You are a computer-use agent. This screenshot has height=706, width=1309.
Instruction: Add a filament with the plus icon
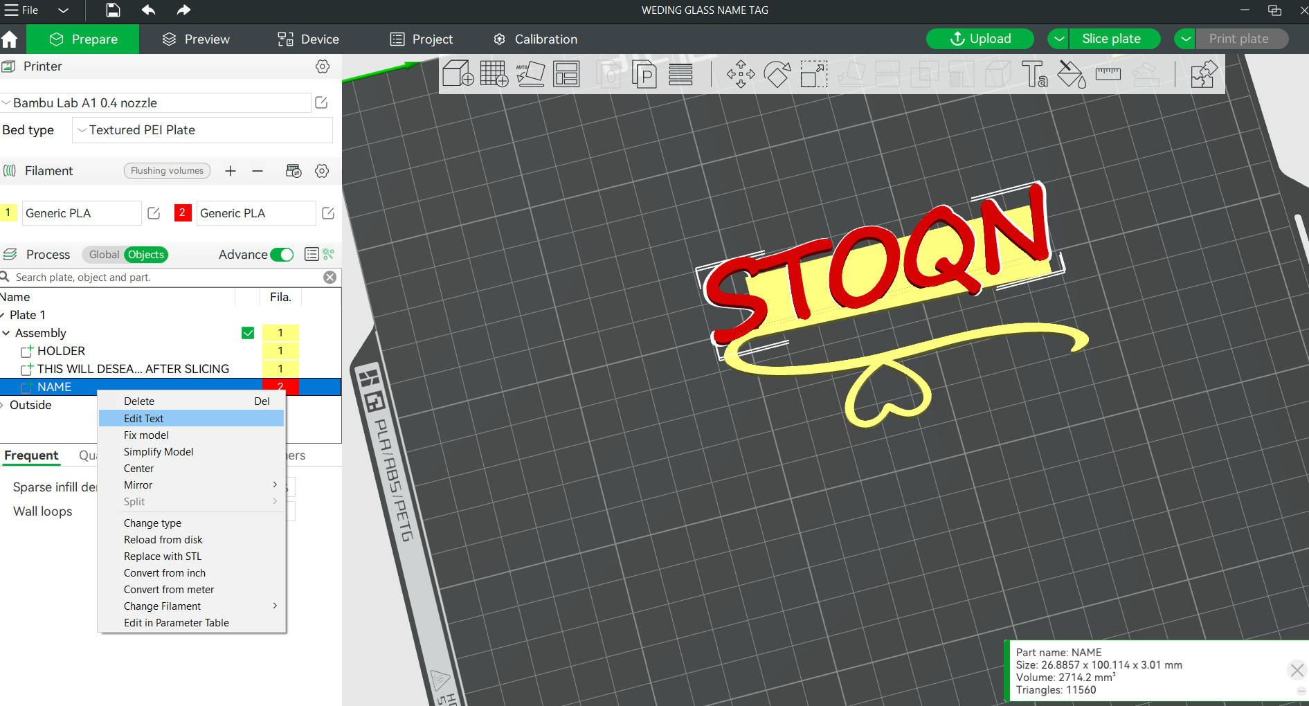click(231, 171)
